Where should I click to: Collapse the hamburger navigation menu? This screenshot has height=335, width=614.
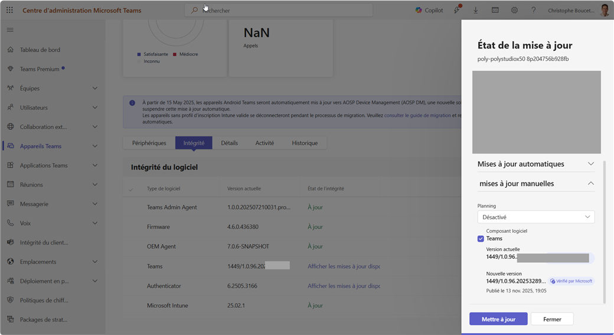click(10, 30)
